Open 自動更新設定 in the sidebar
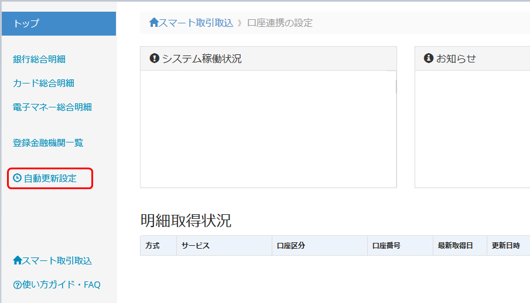 [x=50, y=178]
